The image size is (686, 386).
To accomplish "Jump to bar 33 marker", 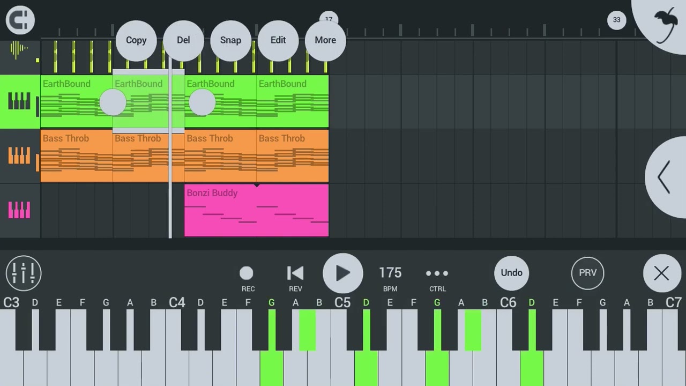I will pyautogui.click(x=616, y=20).
